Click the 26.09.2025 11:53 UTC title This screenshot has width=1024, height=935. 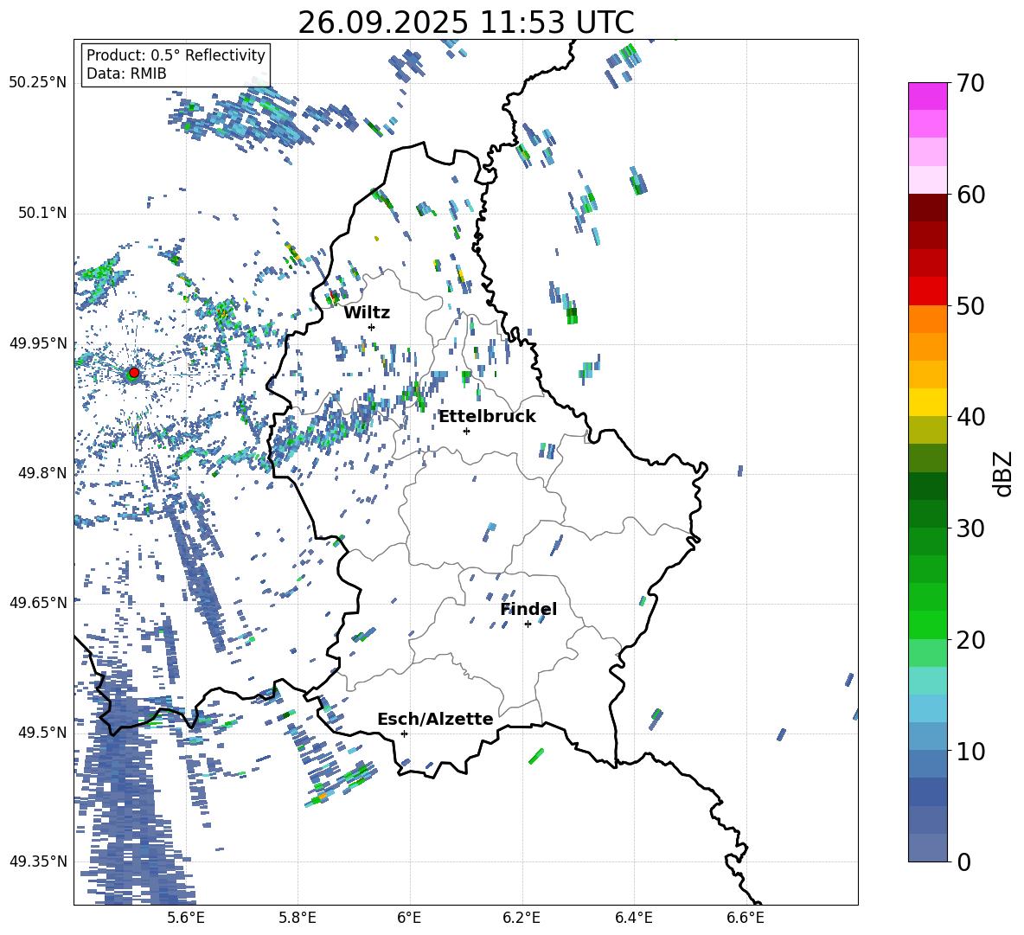click(x=465, y=22)
